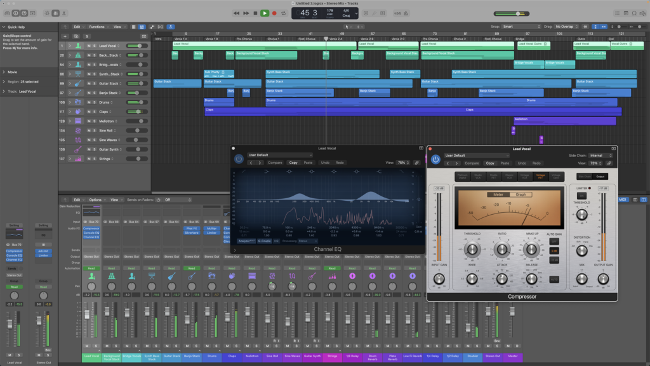Viewport: 650px width, 366px height.
Task: Turn the Compressor limiter ON
Action: 581,196
